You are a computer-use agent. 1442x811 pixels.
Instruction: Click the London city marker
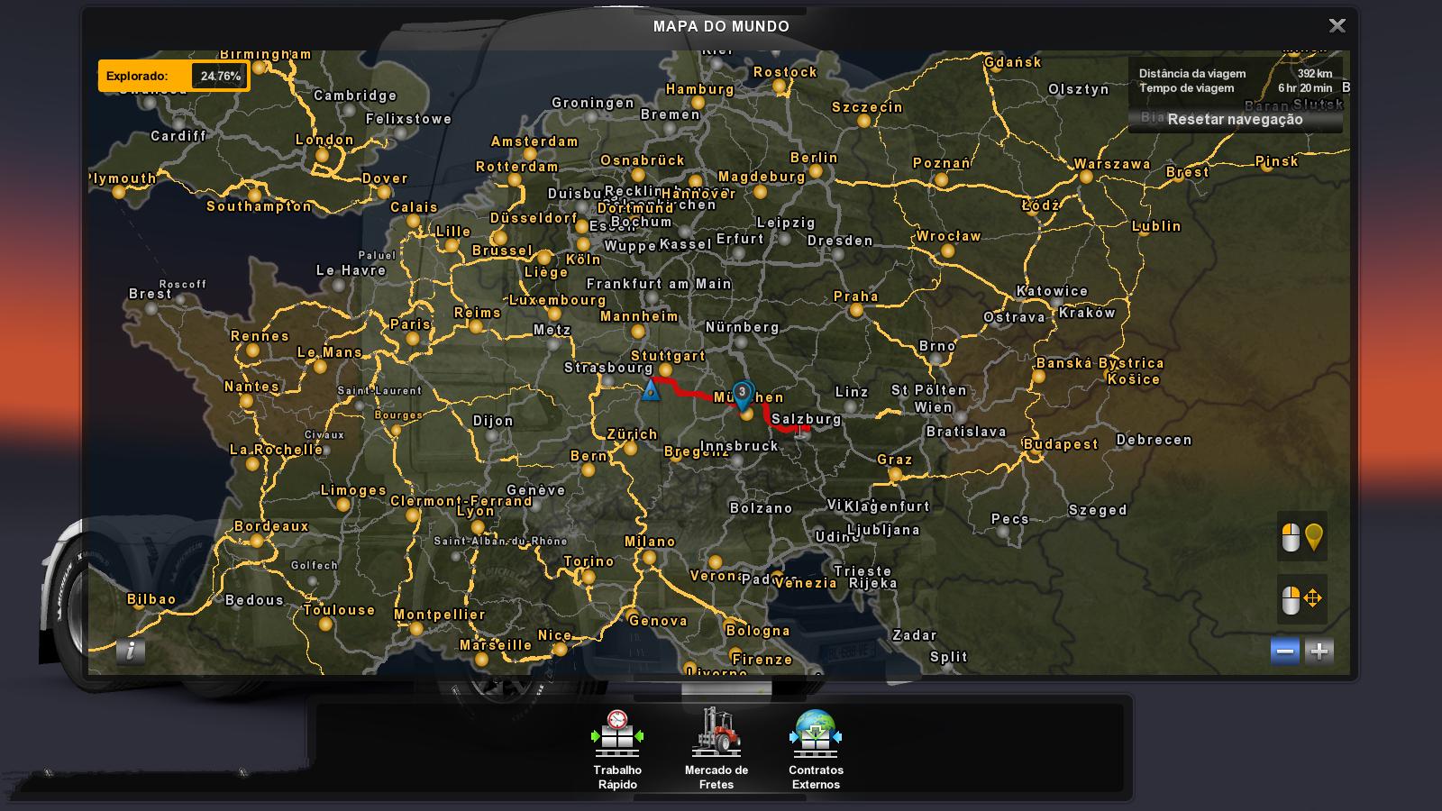point(322,155)
